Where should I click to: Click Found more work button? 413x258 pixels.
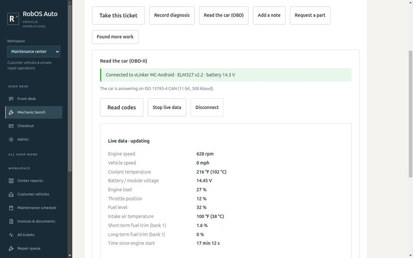click(115, 37)
